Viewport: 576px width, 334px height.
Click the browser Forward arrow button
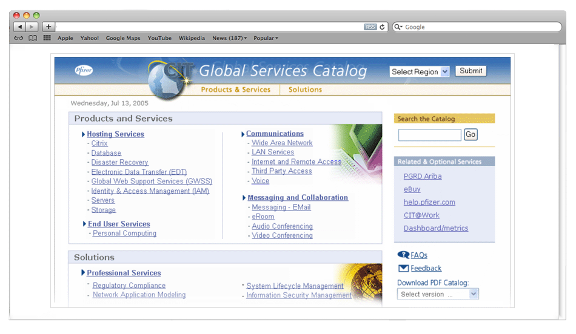click(x=32, y=27)
